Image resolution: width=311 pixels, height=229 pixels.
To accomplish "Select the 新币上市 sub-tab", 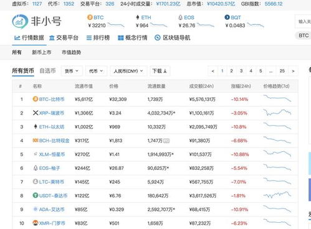I will coord(42,52).
